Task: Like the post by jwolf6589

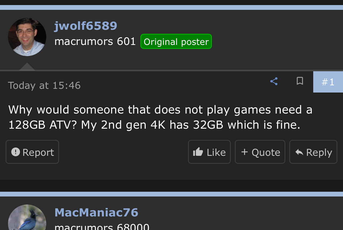Action: coord(209,152)
